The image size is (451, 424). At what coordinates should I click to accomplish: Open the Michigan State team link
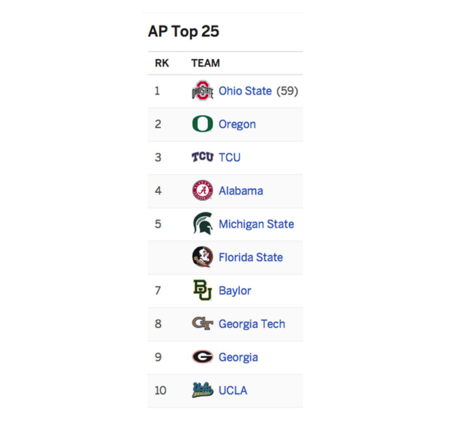coord(256,224)
